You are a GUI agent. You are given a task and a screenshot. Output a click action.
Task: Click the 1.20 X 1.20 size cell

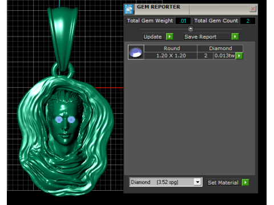click(171, 56)
